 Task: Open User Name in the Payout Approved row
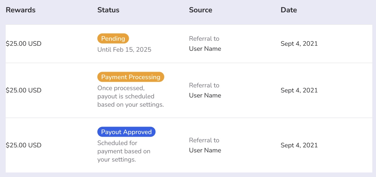(x=205, y=150)
